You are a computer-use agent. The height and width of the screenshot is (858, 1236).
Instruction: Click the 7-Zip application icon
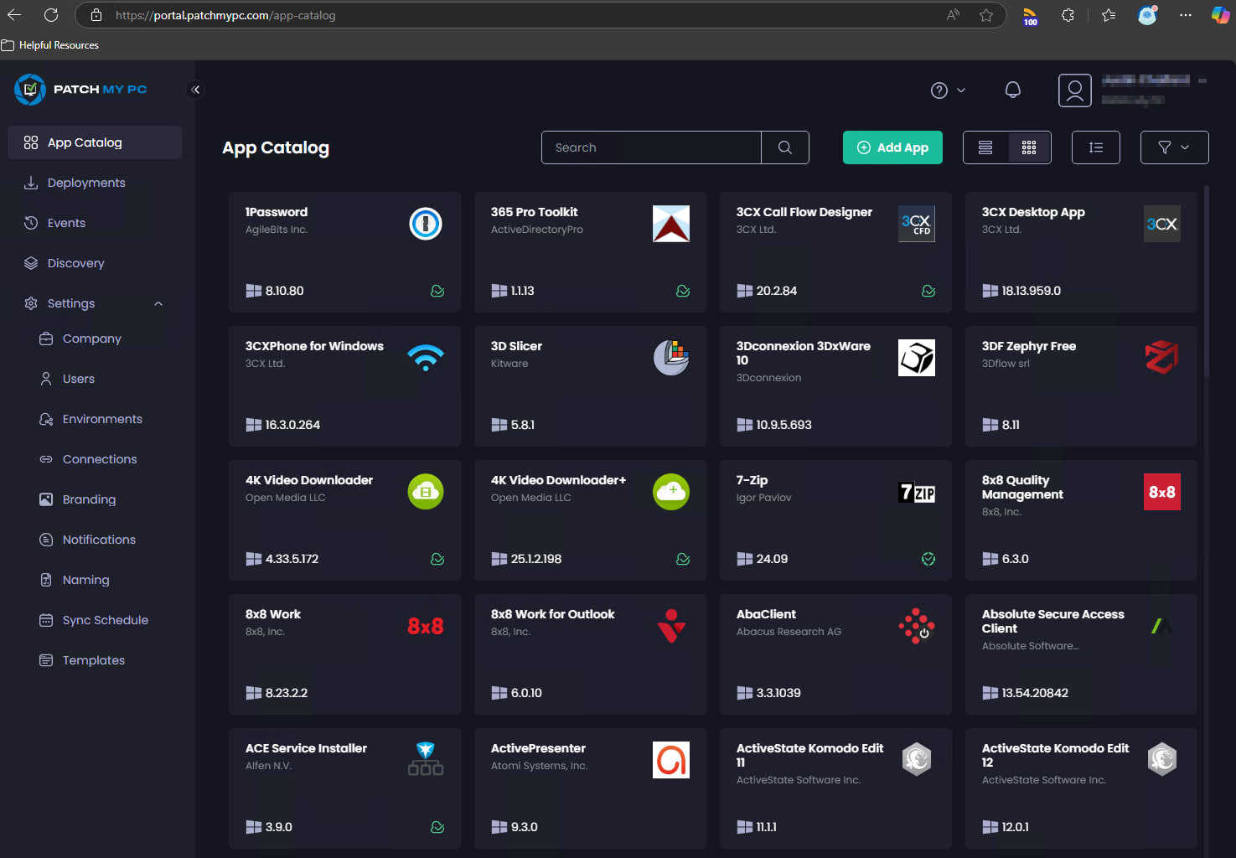click(916, 491)
